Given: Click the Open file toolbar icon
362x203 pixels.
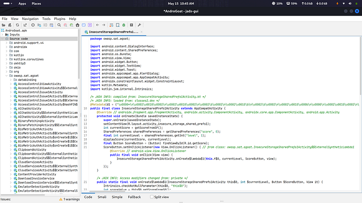Looking at the screenshot, I should [4, 25].
